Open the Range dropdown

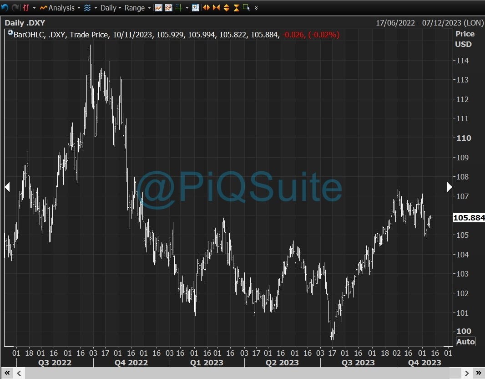pos(137,8)
